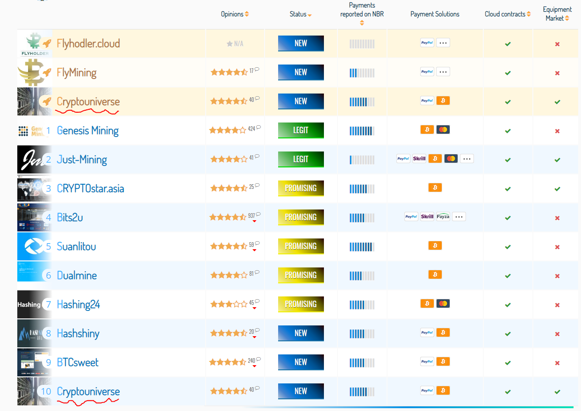Click the star rating for Dualmine
Viewport: 581px width, 411px height.
[229, 275]
